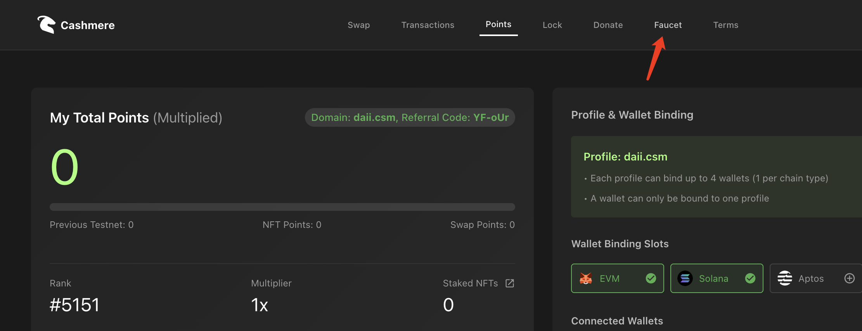The height and width of the screenshot is (331, 862).
Task: Go to the Transactions tab
Action: 428,25
